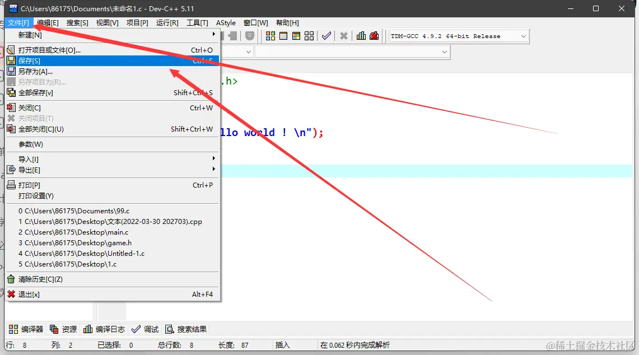Choose 清除历史[C](Z) menu entry
This screenshot has width=639, height=355.
[112, 279]
